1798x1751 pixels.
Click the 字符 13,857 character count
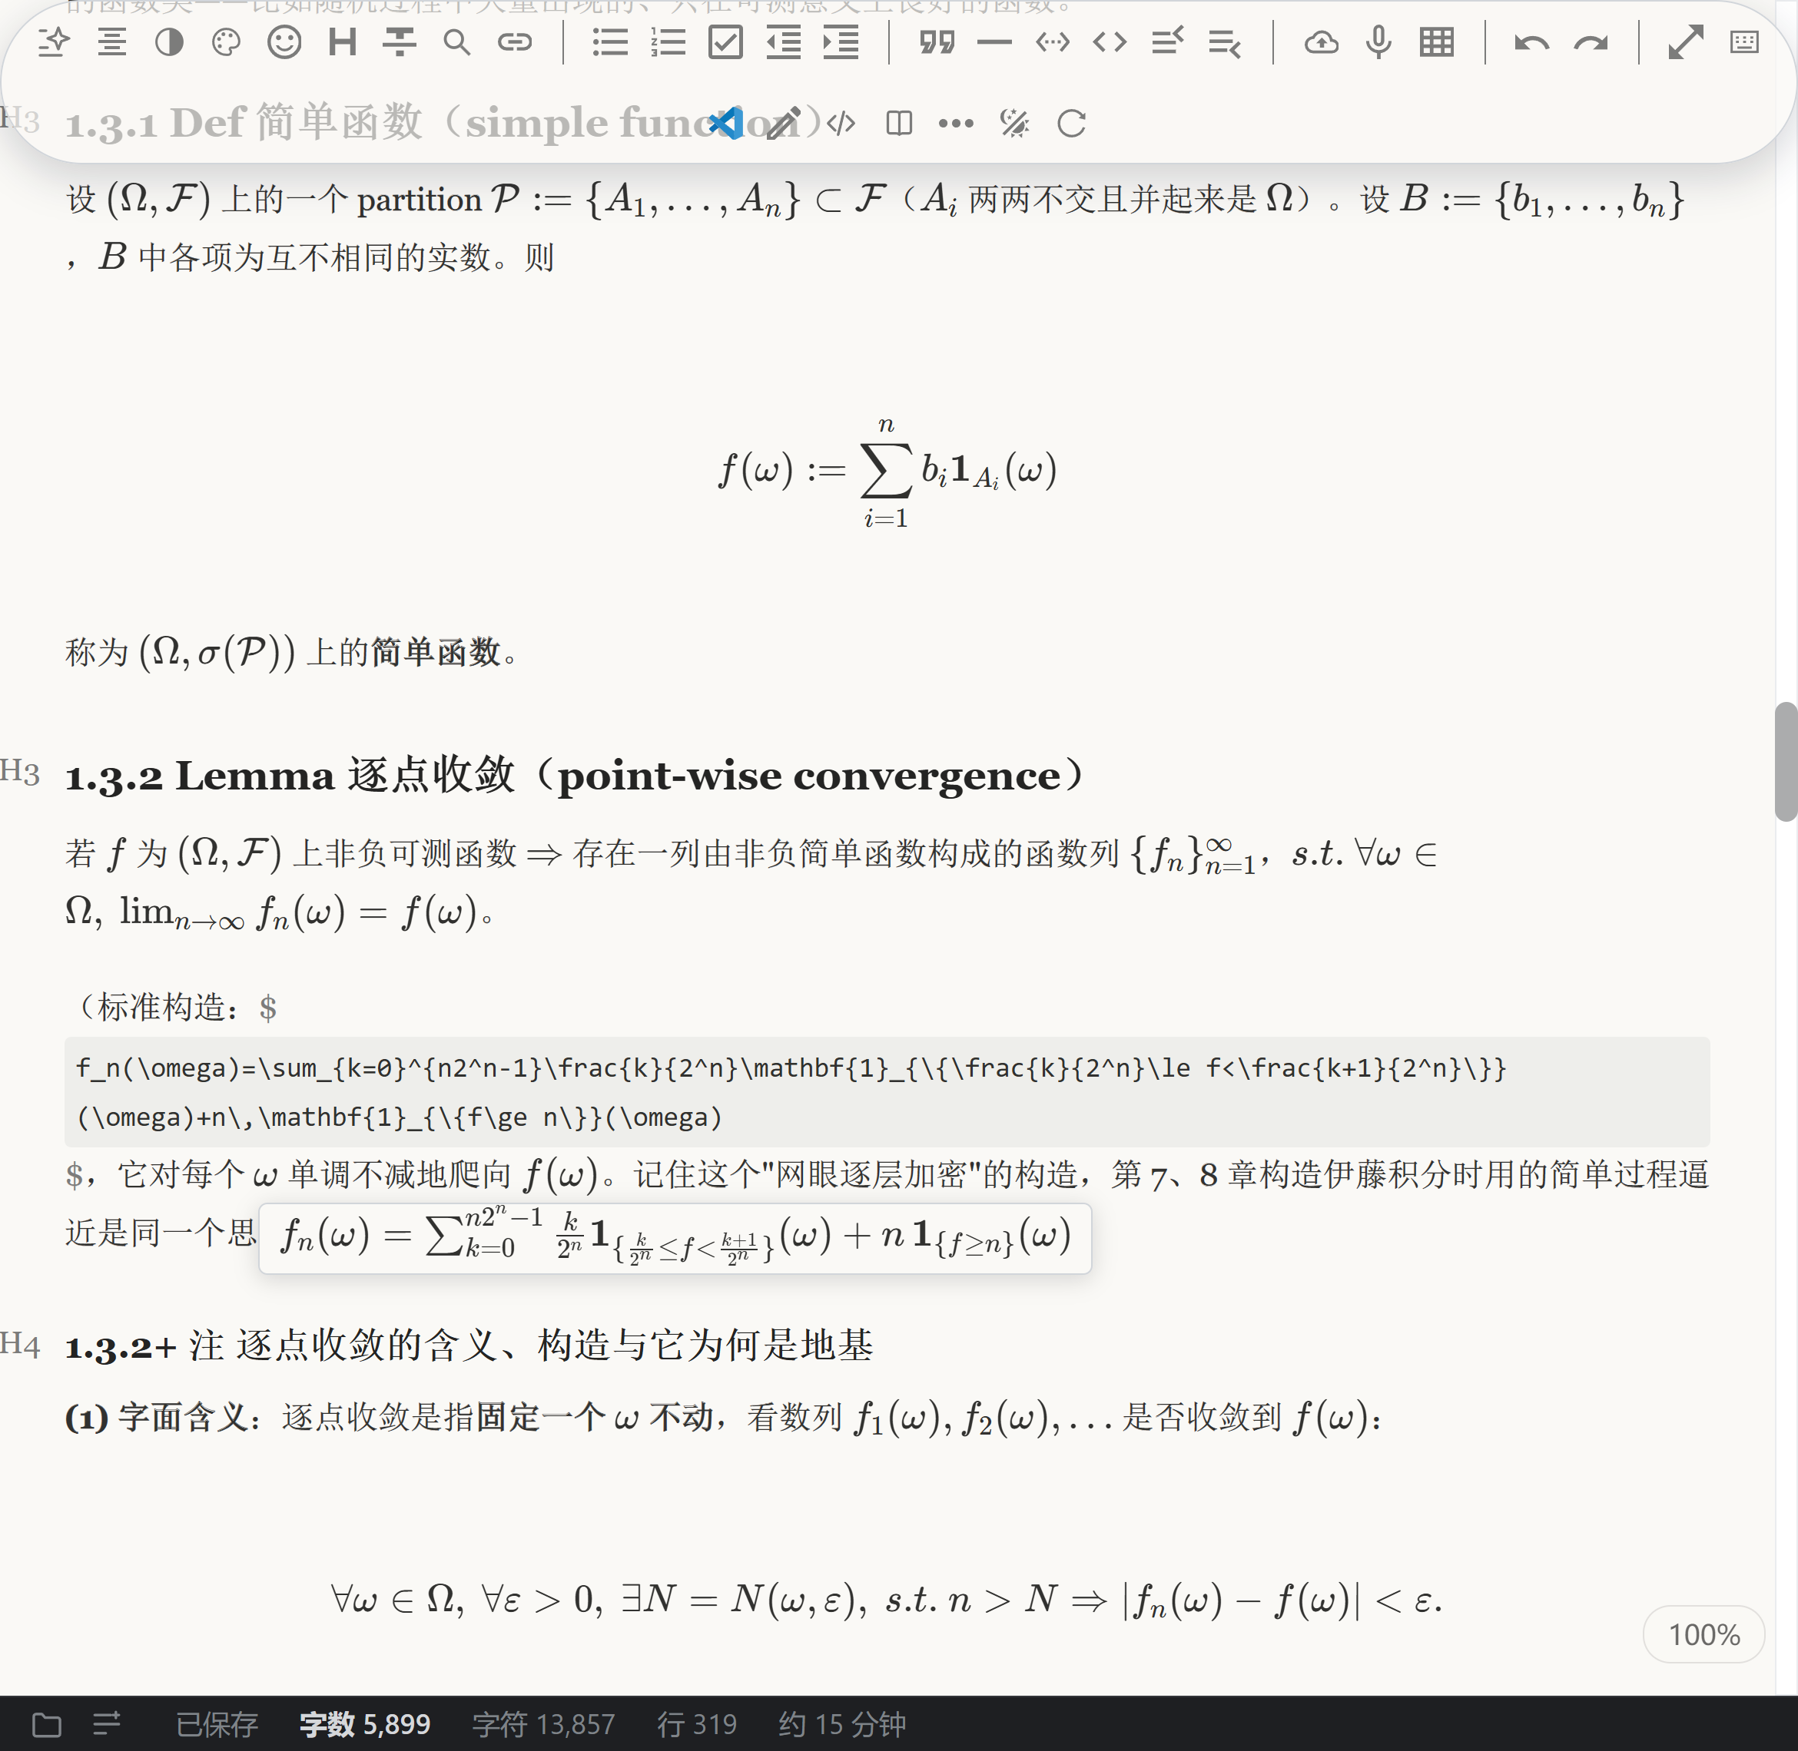(544, 1724)
